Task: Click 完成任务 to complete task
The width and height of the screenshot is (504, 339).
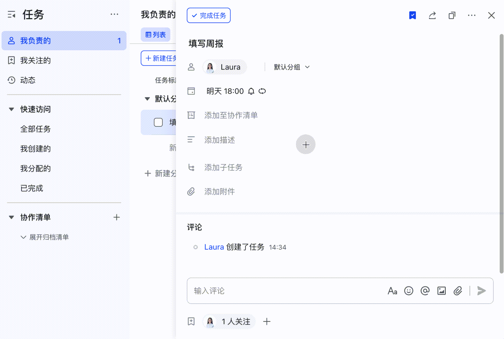Action: 209,16
